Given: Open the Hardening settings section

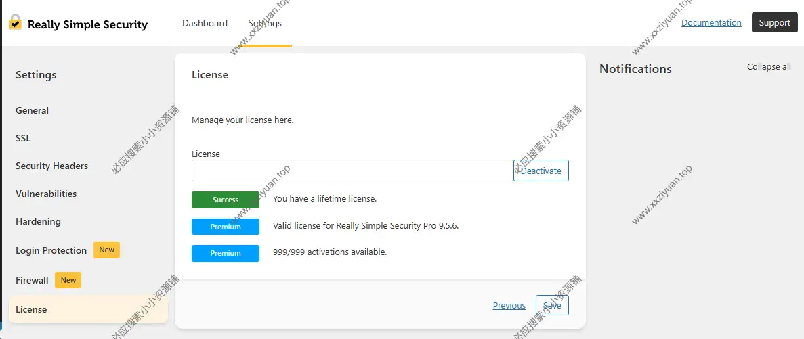Looking at the screenshot, I should [x=38, y=221].
